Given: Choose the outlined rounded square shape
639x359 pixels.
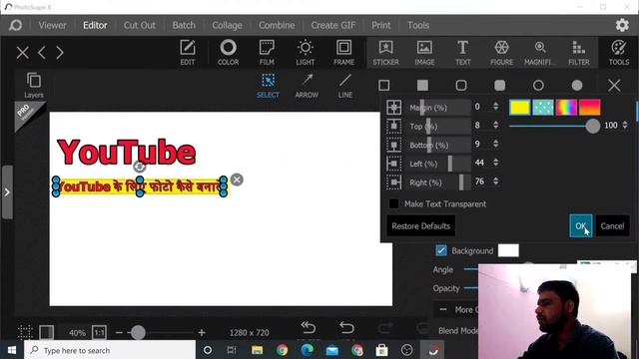Looking at the screenshot, I should [461, 85].
